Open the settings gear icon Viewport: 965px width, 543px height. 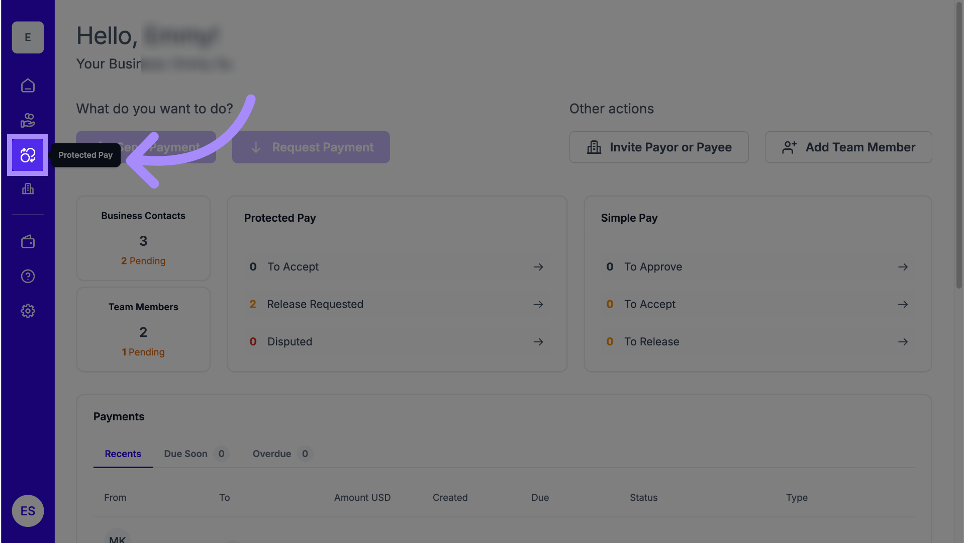click(28, 311)
